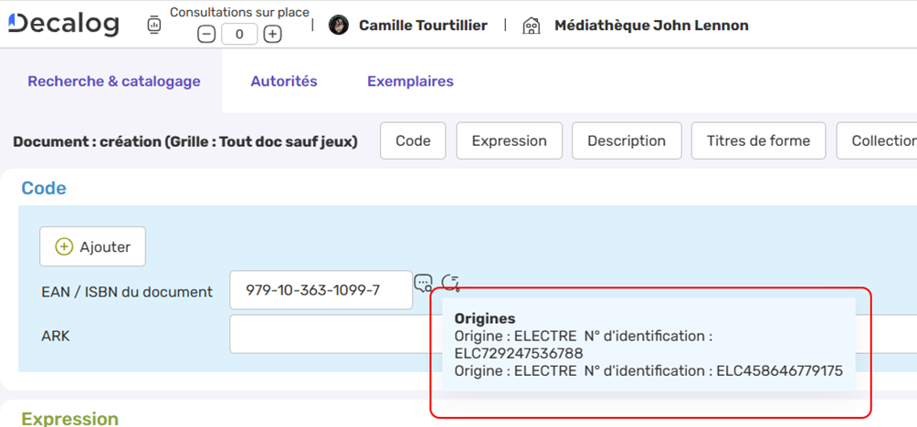The height and width of the screenshot is (427, 917).
Task: Click the EAN / ISBN input field
Action: coord(321,291)
